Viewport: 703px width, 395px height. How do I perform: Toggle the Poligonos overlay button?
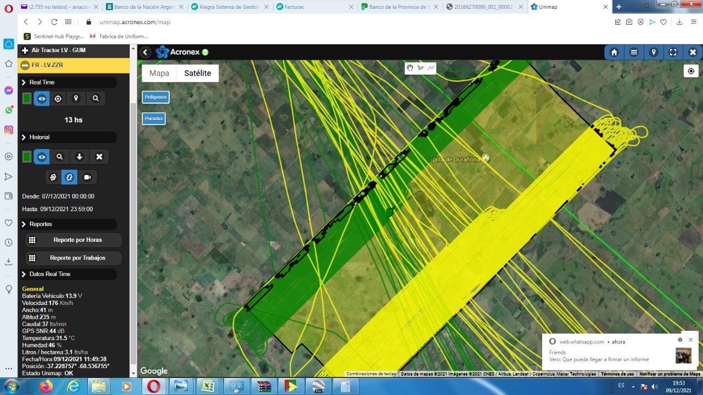point(155,97)
